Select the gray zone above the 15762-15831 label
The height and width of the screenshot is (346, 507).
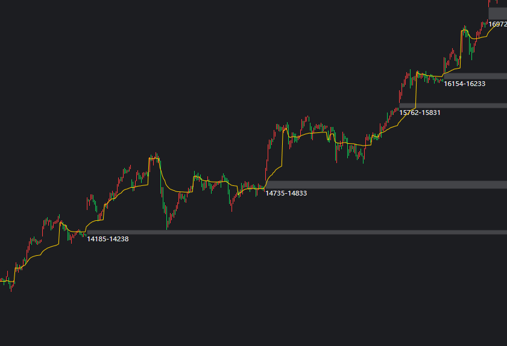(452, 105)
